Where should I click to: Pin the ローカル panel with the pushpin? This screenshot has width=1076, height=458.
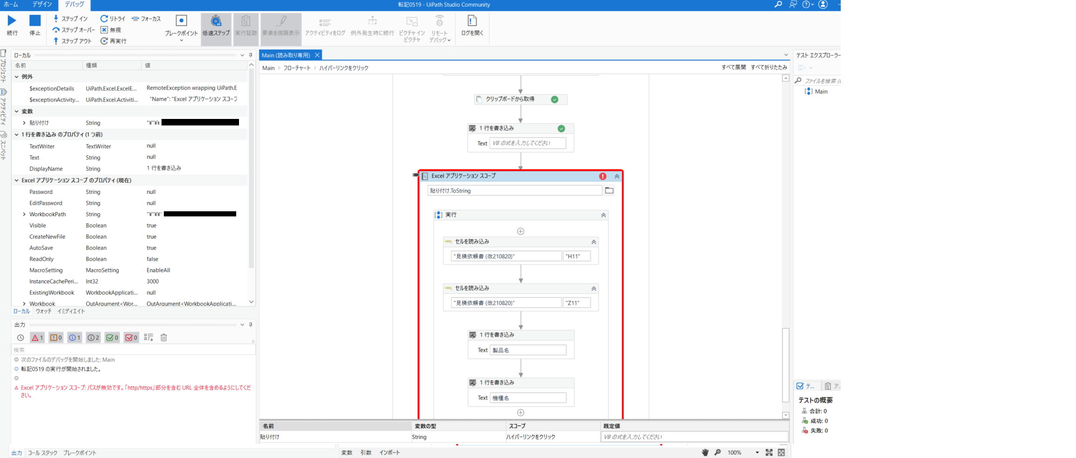click(x=251, y=55)
